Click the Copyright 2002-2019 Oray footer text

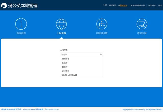(142, 109)
